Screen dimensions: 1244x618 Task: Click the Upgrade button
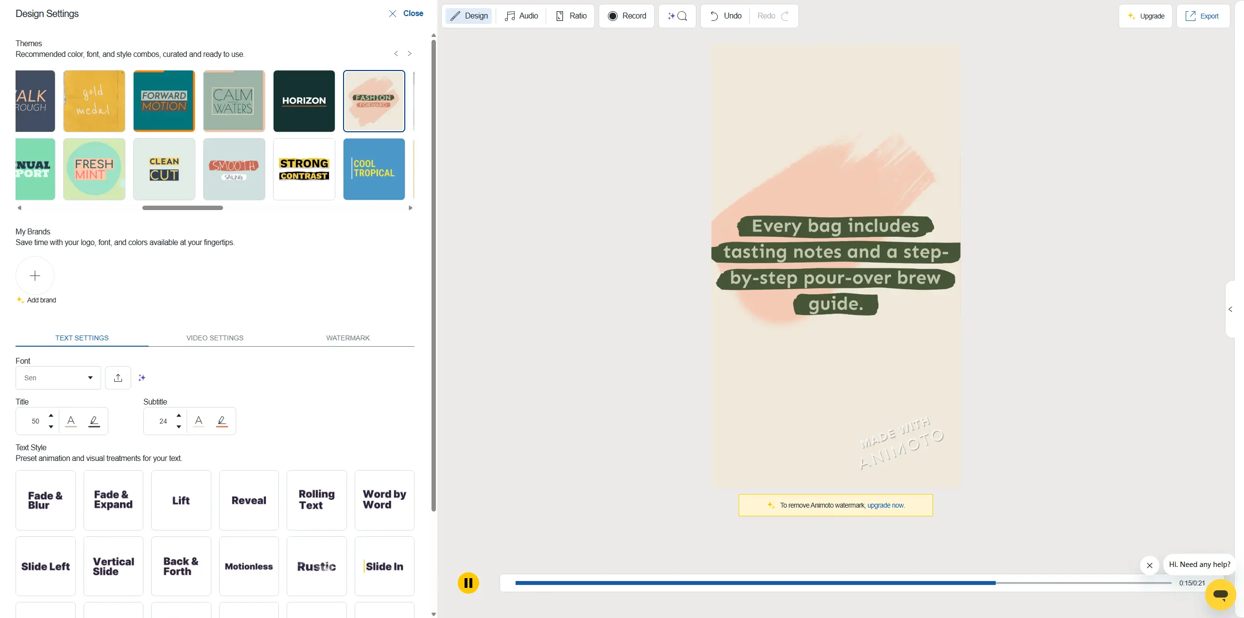(x=1146, y=16)
